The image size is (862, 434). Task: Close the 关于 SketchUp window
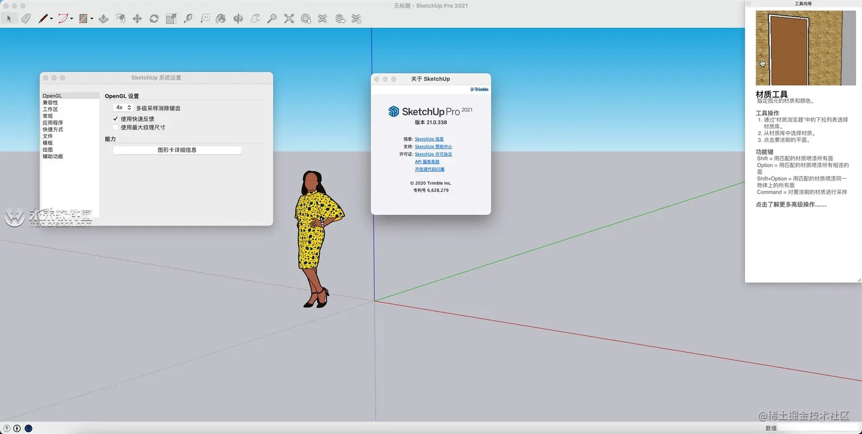tap(377, 79)
